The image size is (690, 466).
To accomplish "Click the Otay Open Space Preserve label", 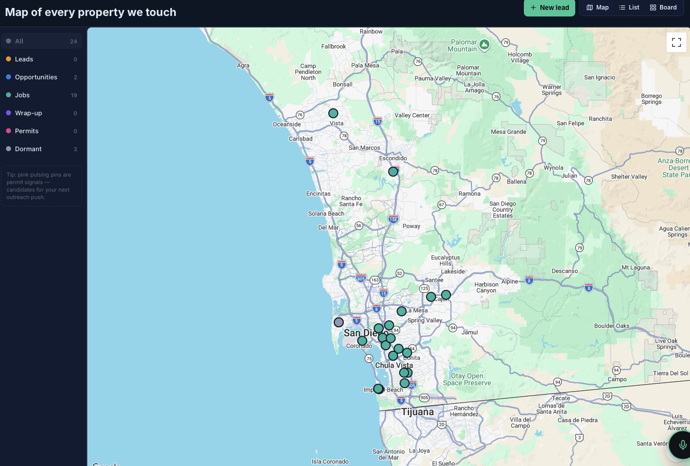I will (x=467, y=379).
